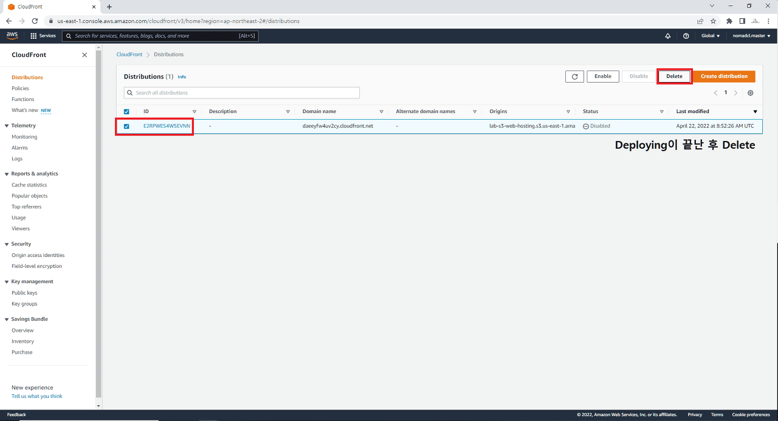Screen dimensions: 778x421
Task: Close the CloudFront side navigation panel
Action: click(84, 55)
